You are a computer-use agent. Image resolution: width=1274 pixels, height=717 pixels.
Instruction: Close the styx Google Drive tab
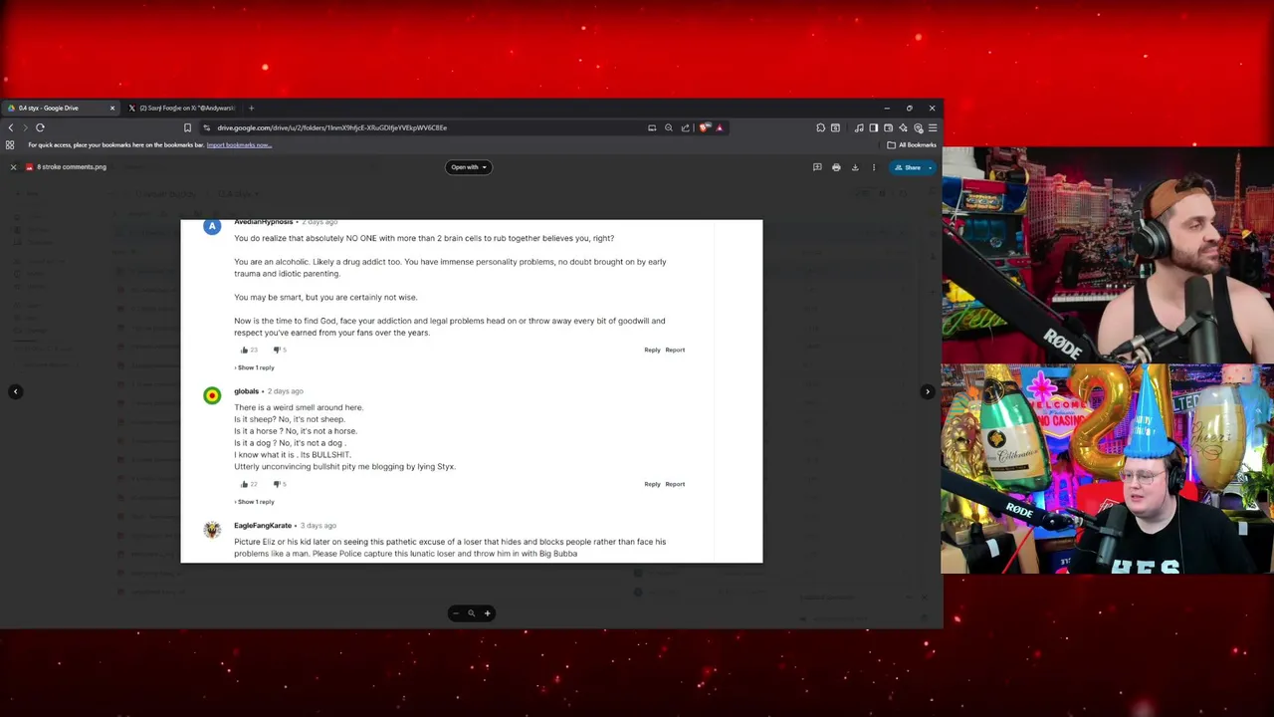pyautogui.click(x=112, y=108)
